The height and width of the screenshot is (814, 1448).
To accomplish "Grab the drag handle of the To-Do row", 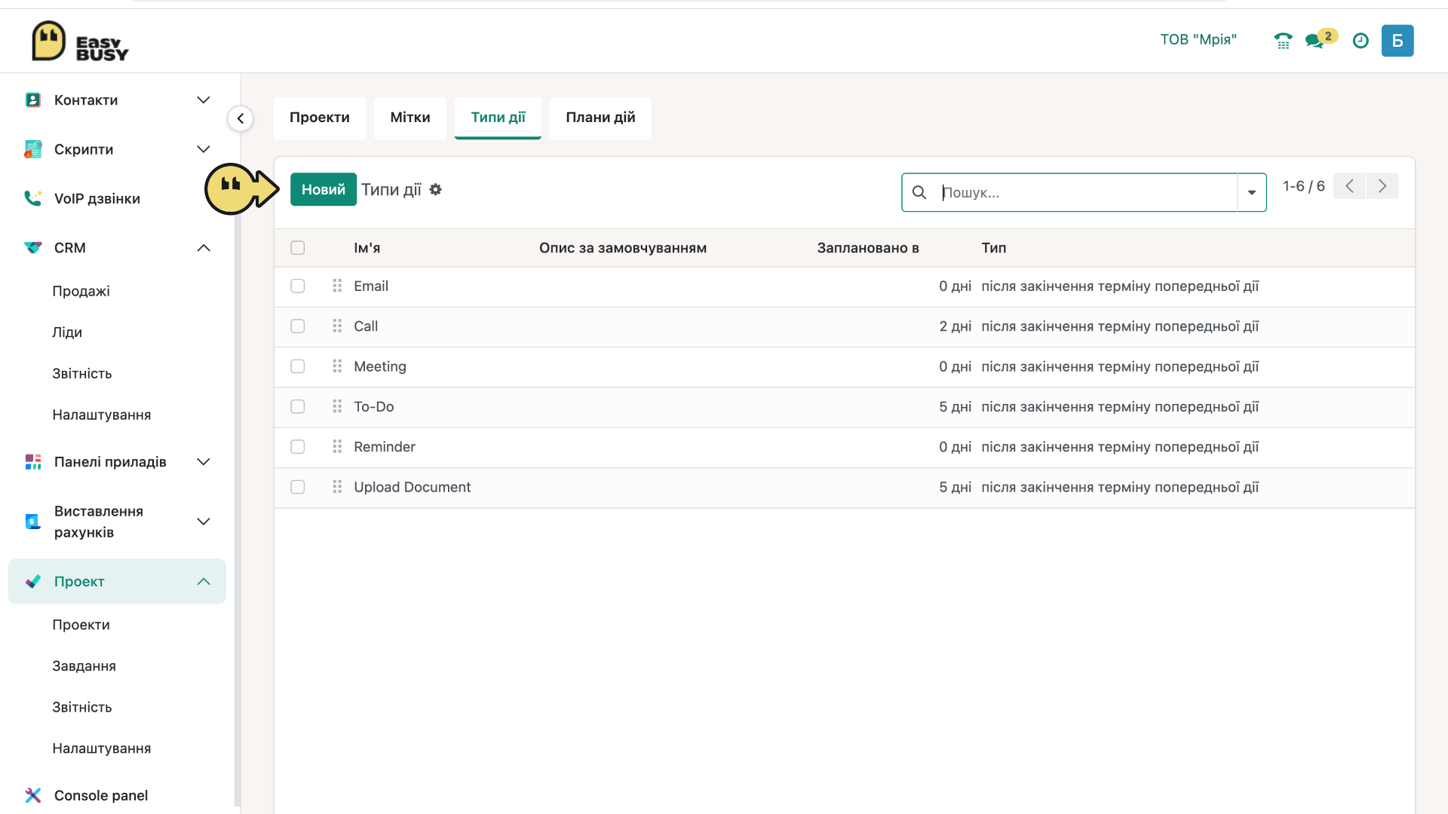I will [x=337, y=407].
